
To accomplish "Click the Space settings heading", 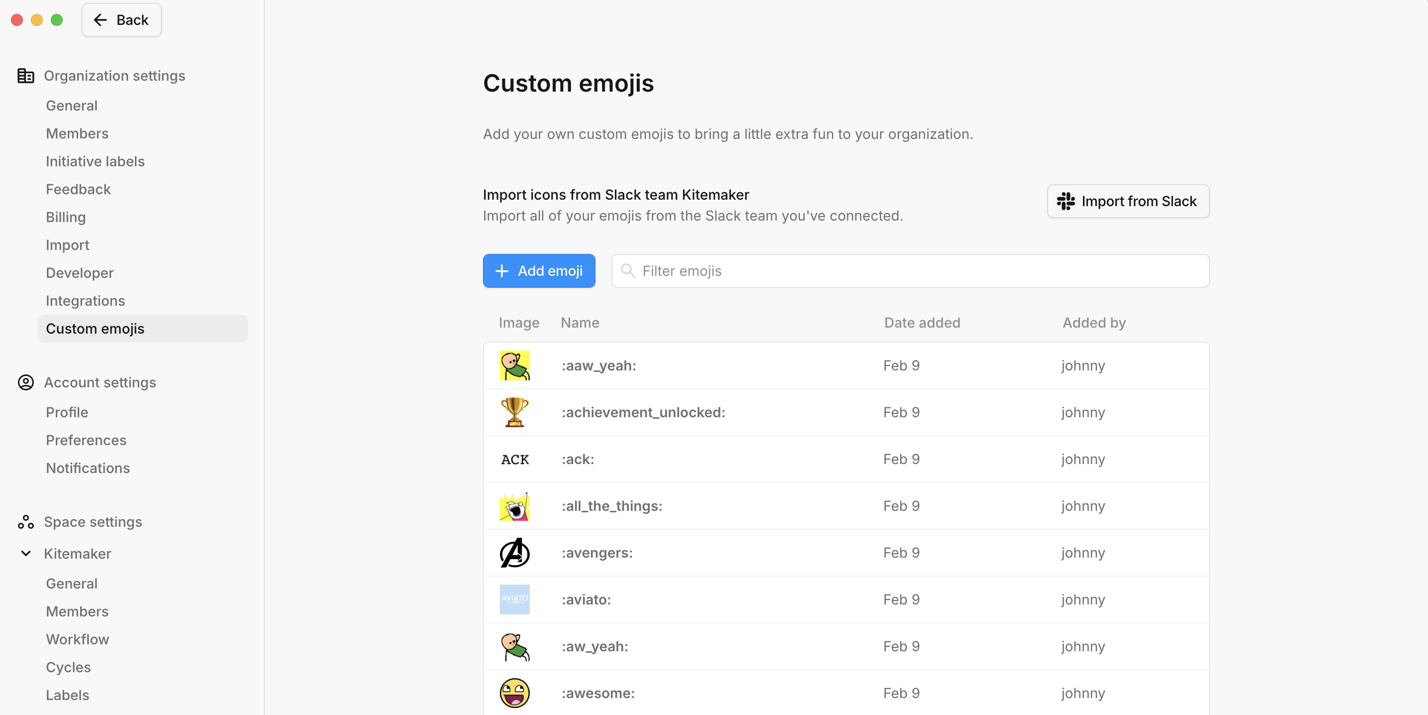I will pyautogui.click(x=93, y=522).
